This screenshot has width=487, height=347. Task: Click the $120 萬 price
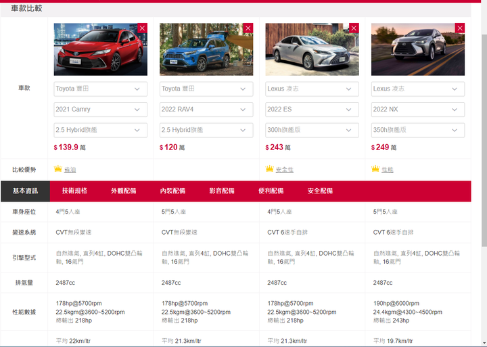click(172, 147)
